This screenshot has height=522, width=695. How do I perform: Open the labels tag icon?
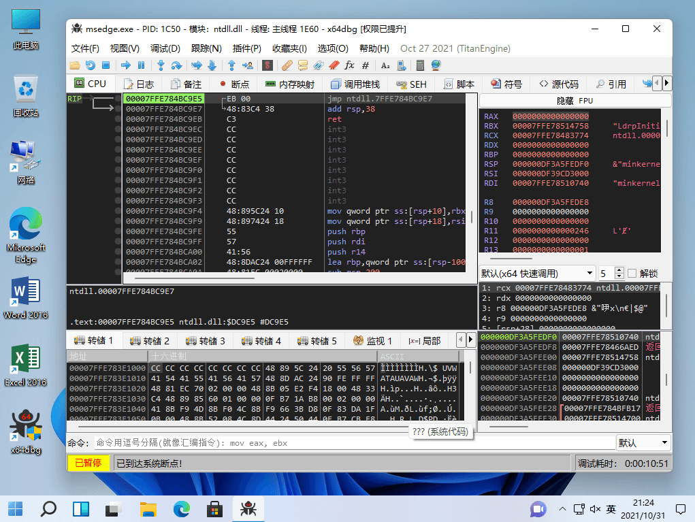(319, 65)
